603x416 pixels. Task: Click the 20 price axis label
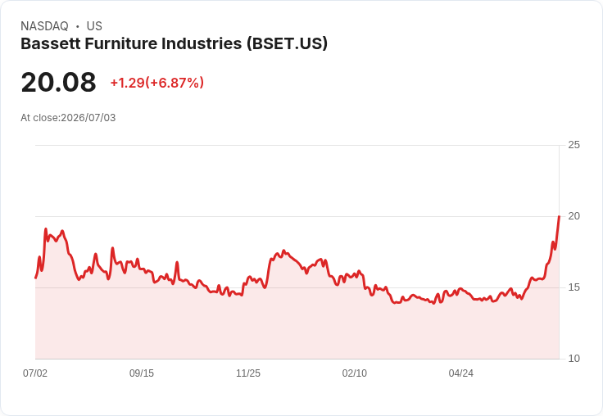pyautogui.click(x=574, y=216)
